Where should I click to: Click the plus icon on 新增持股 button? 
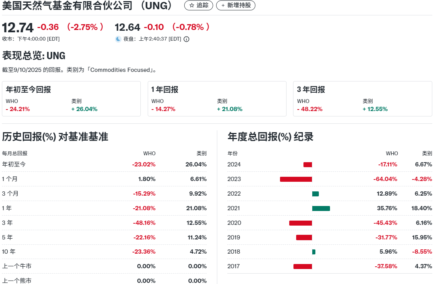223,5
